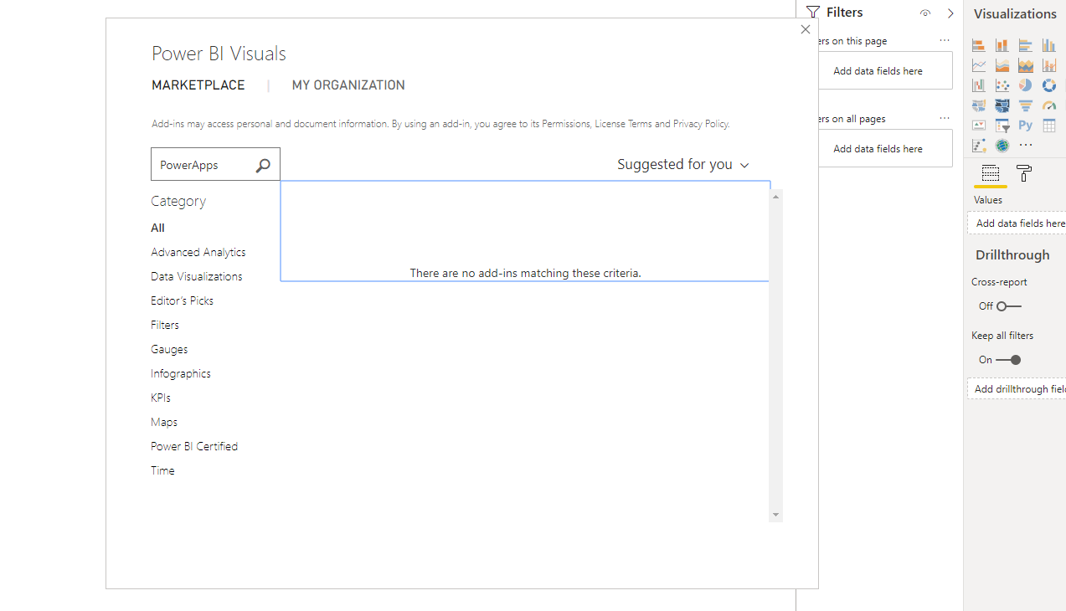Select the table visual
This screenshot has height=611, width=1066.
[1049, 126]
